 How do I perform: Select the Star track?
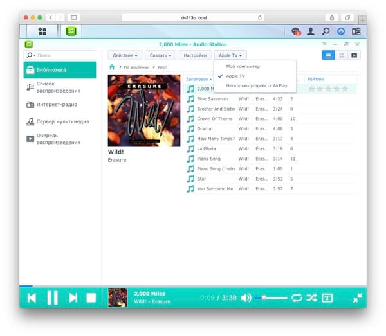(270, 179)
